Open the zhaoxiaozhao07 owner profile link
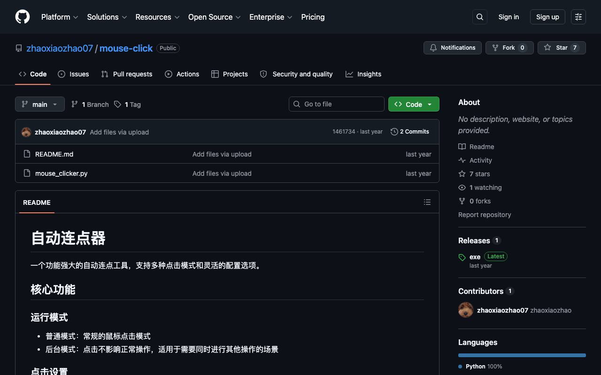 [60, 48]
